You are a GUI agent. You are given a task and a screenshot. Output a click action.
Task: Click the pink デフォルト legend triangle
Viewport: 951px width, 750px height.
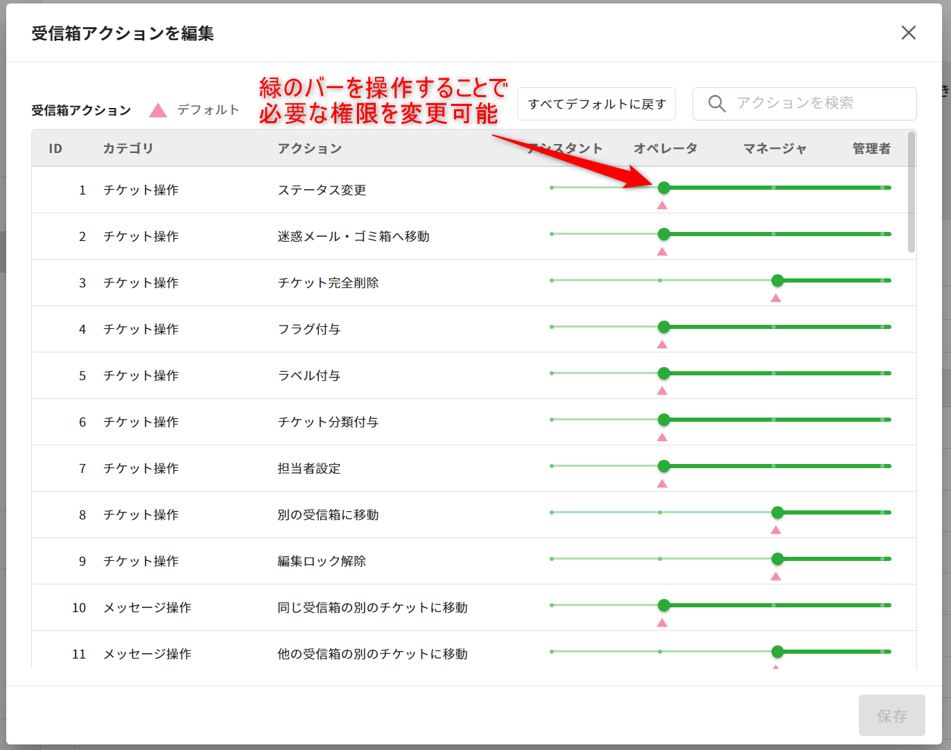point(158,110)
